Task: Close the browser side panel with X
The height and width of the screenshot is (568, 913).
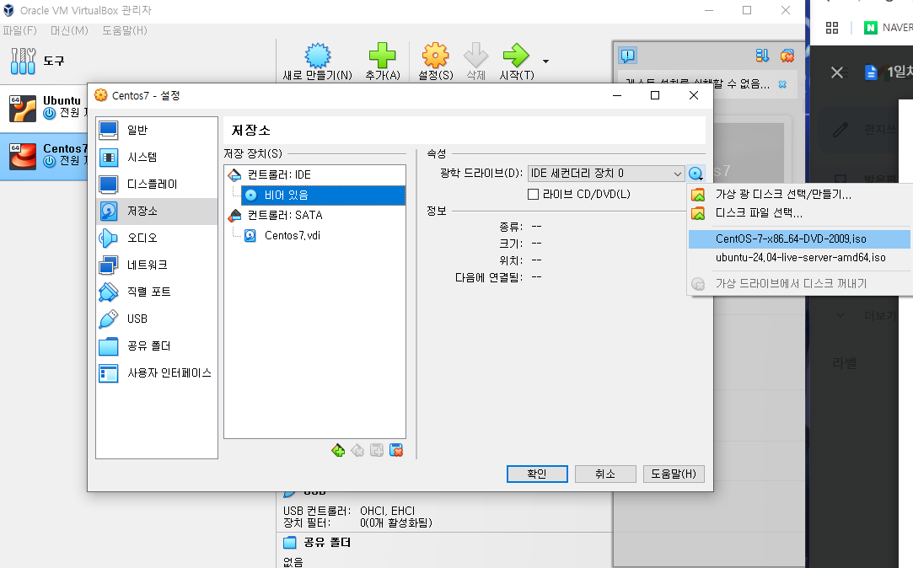Action: click(x=837, y=72)
